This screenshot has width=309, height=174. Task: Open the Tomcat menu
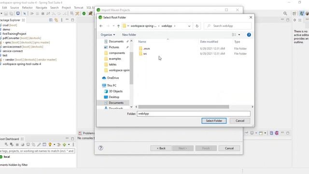click(x=78, y=8)
